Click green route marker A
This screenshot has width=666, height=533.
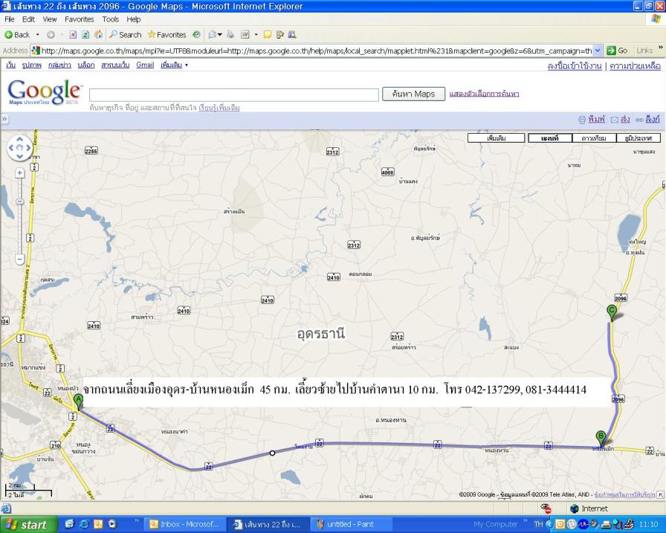(x=78, y=402)
